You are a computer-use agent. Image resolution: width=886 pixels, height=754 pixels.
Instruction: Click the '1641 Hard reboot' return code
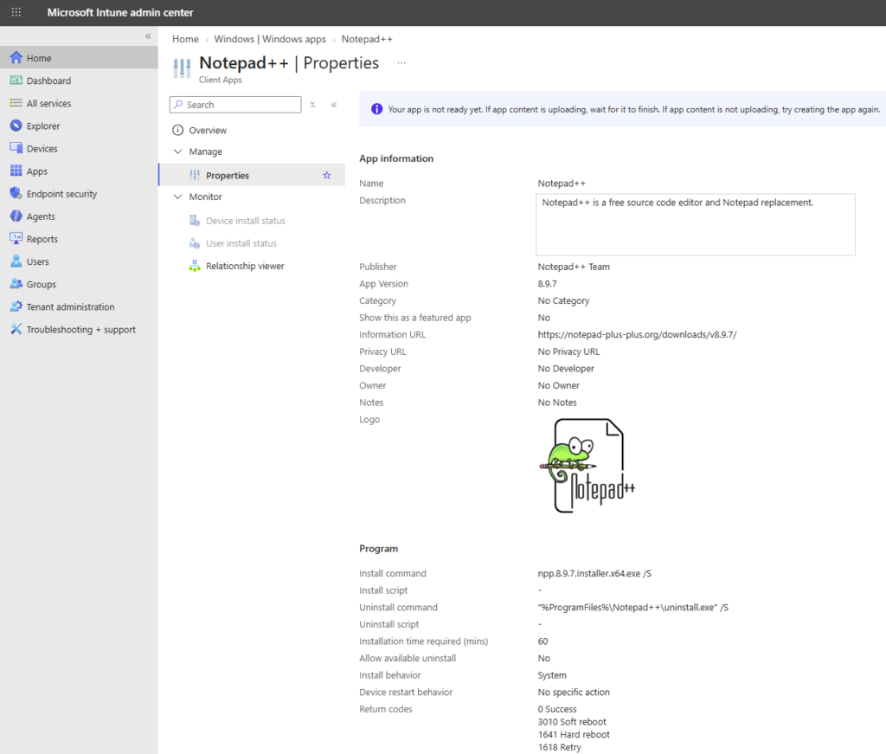tap(574, 734)
